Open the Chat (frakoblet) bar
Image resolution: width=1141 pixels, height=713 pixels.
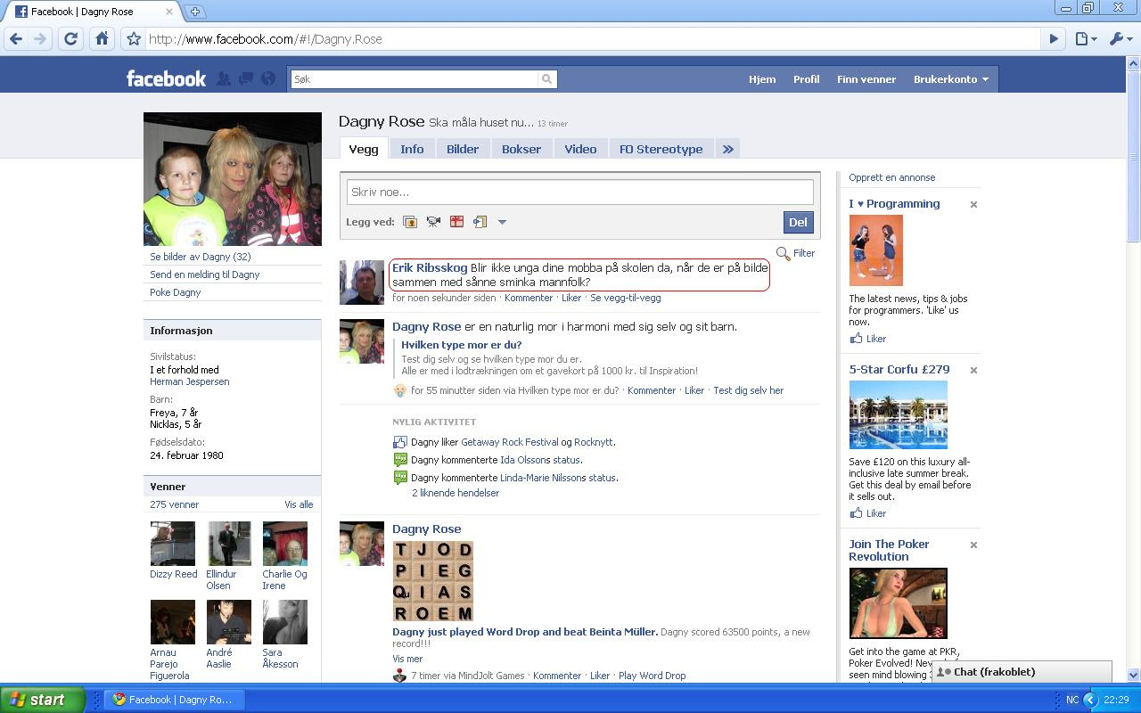[x=1022, y=672]
